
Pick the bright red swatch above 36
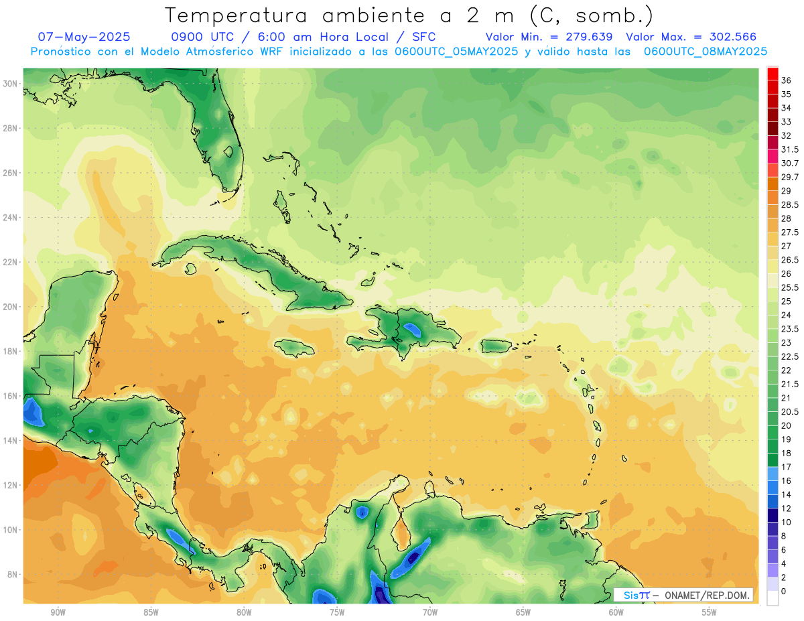(773, 74)
